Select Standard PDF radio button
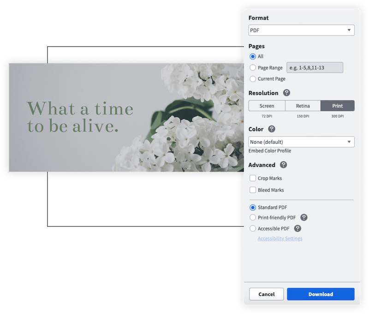Viewport: 369px width, 314px height. [253, 207]
